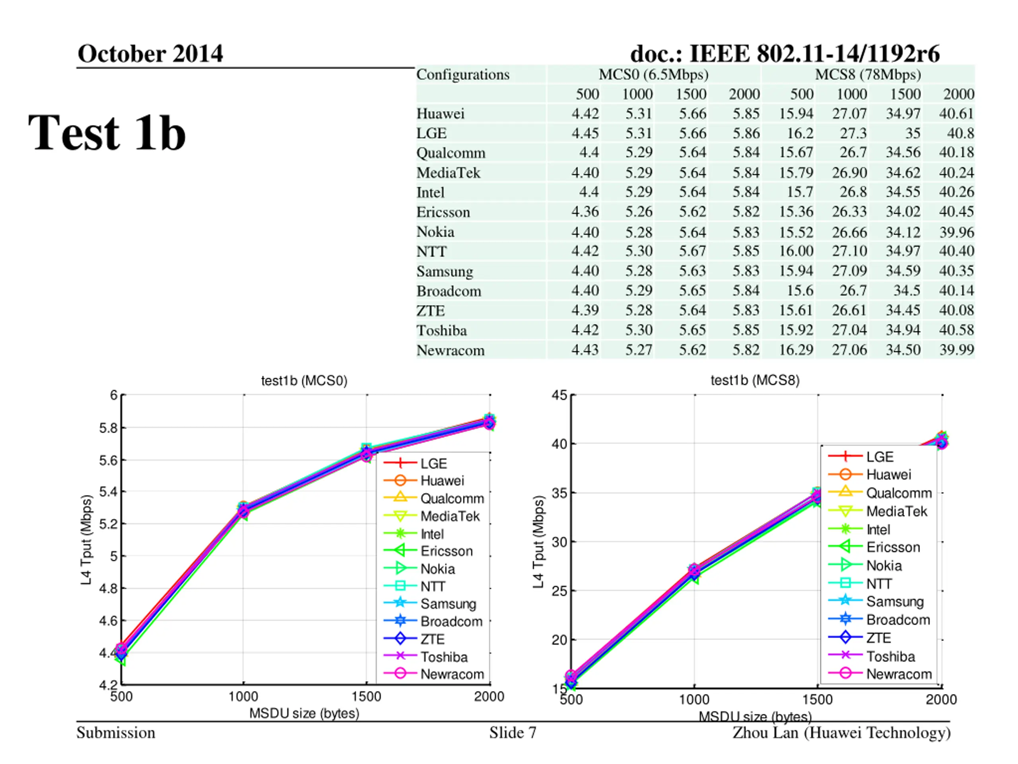Click Zhou Lan (Huawei Technology) footer text
This screenshot has height=764, width=1018.
click(x=841, y=733)
